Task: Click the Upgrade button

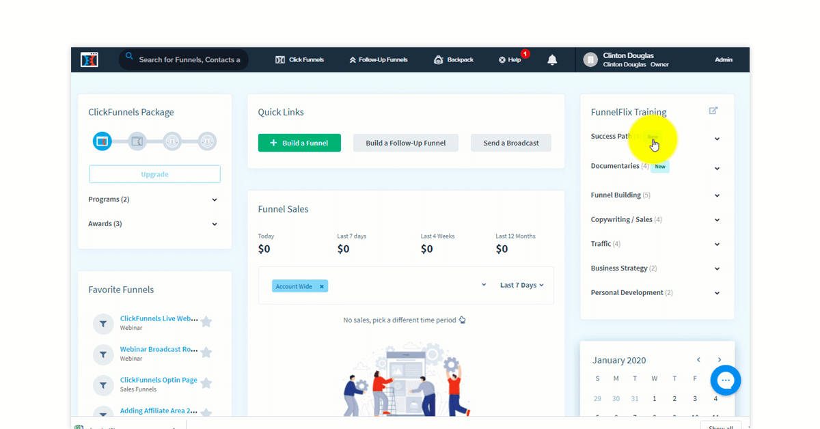Action: click(x=154, y=174)
